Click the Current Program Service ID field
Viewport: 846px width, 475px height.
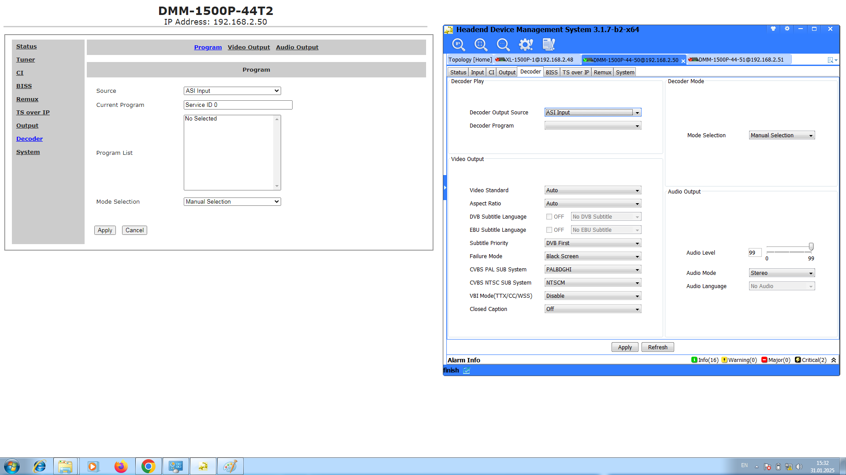[x=238, y=105]
